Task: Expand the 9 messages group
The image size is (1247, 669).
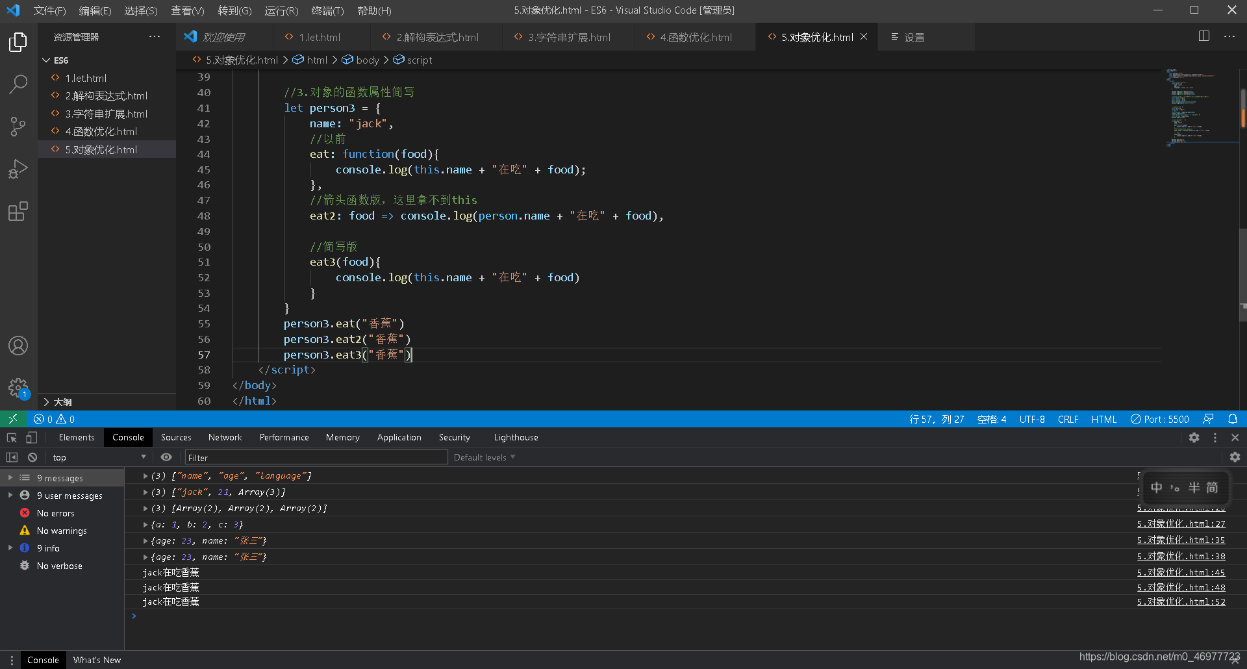Action: pos(10,478)
